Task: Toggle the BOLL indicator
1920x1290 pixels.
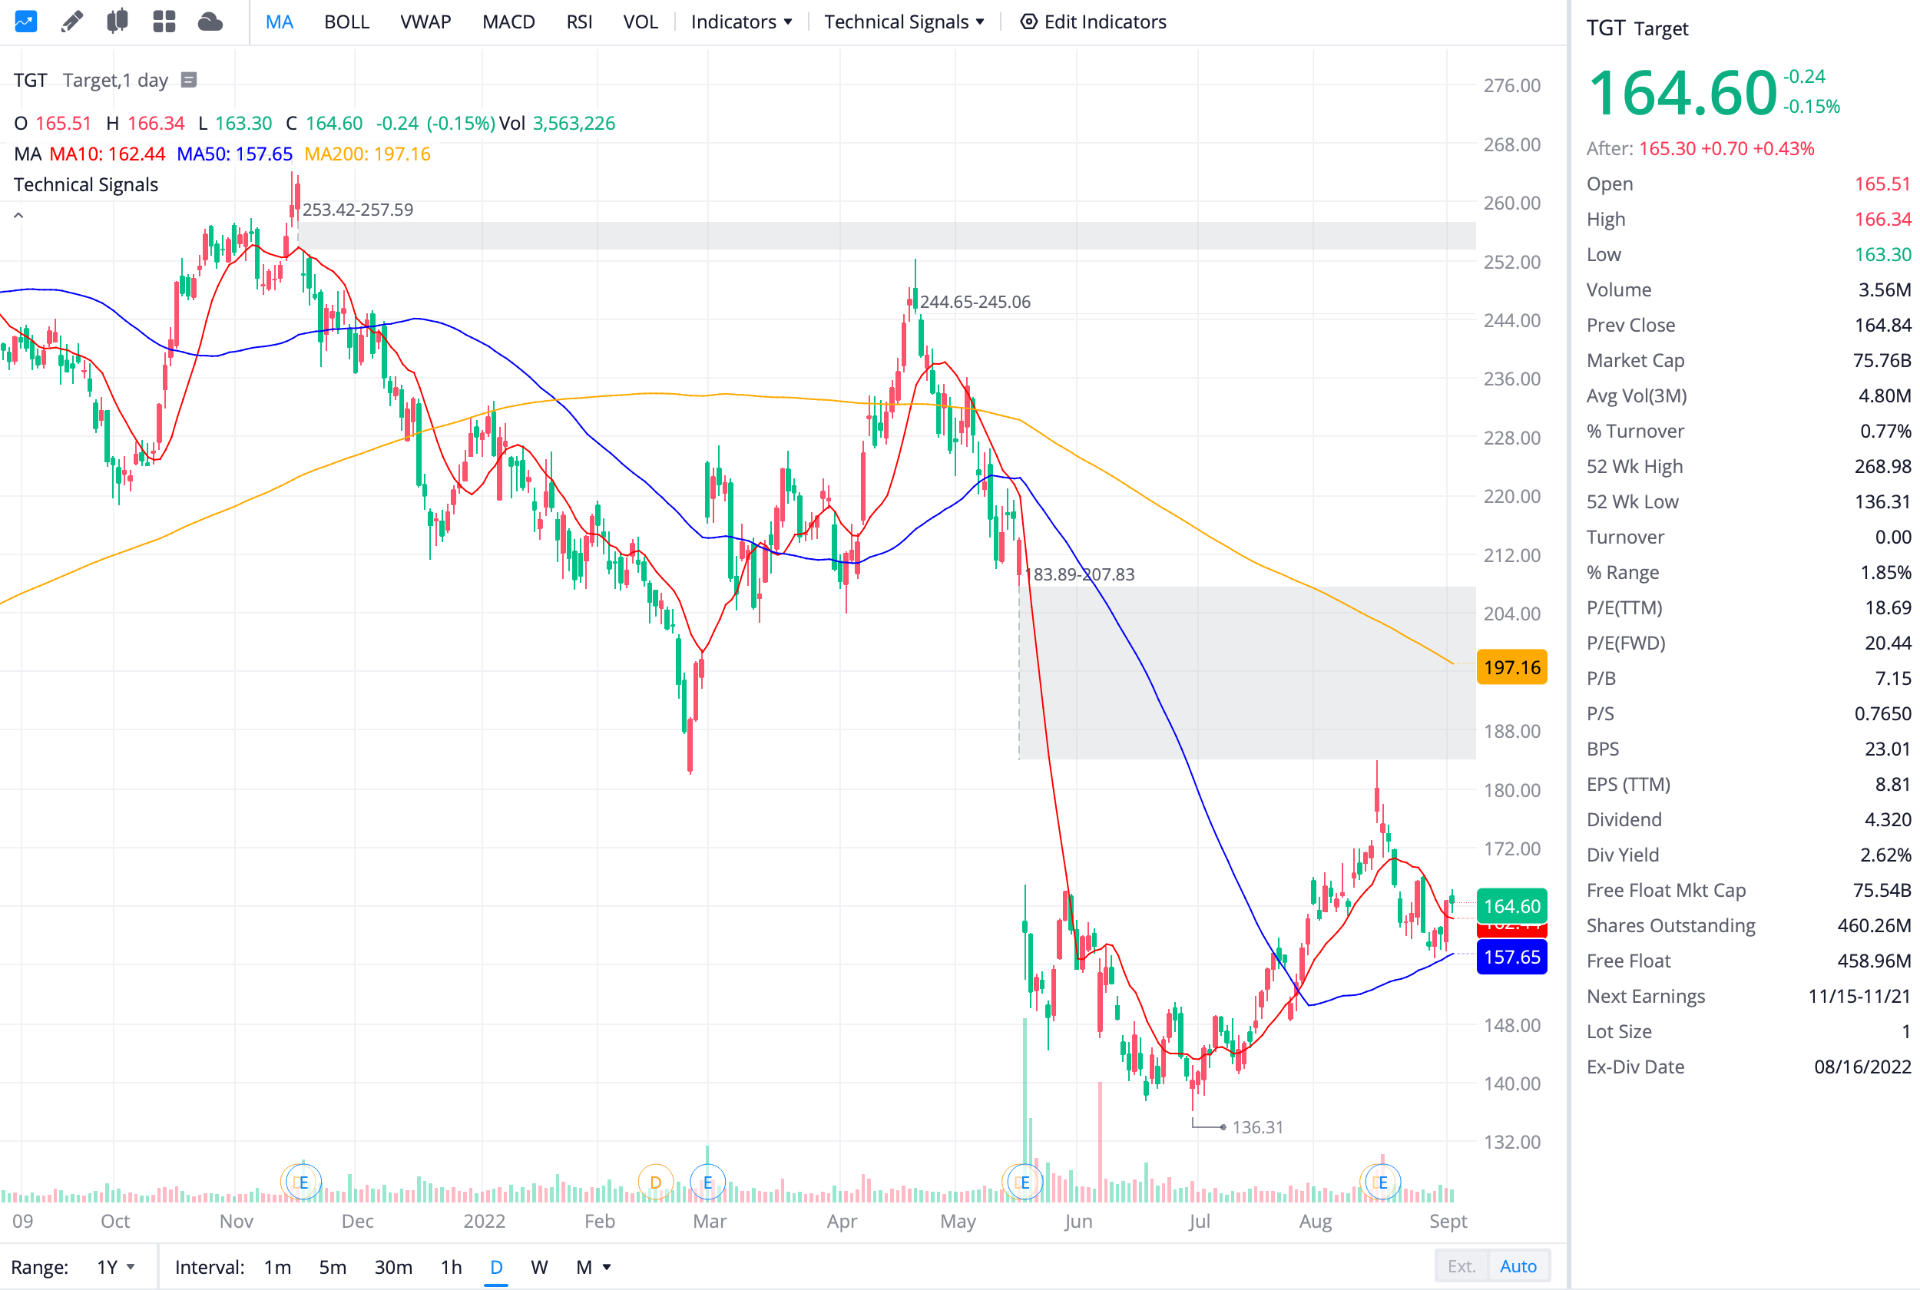Action: [x=346, y=21]
